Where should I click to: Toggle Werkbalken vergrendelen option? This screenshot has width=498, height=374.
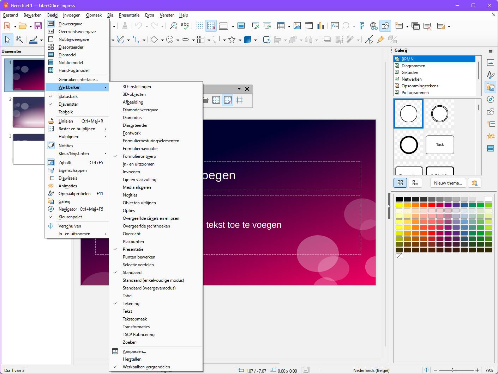coord(146,367)
